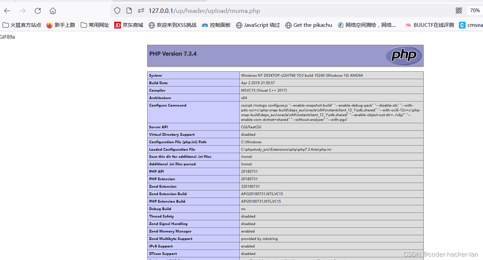This screenshot has height=260, width=483.
Task: Select the phpstudy_pro php.ini path value
Action: [x=286, y=149]
